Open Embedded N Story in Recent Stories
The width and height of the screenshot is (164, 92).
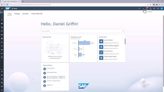[52, 72]
